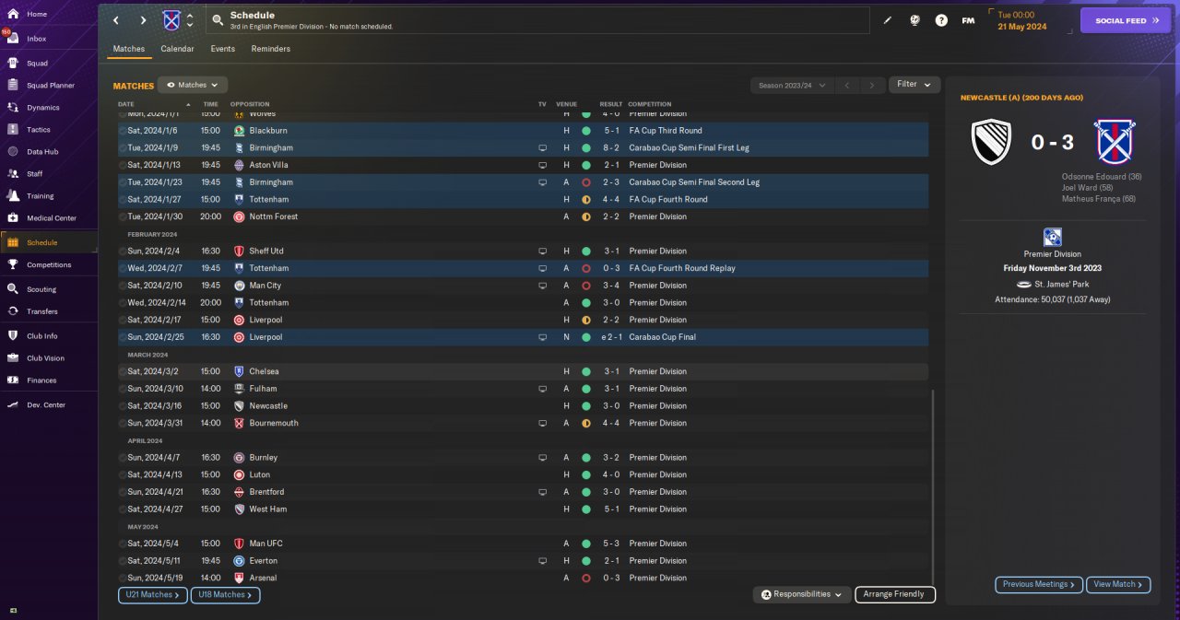This screenshot has height=620, width=1180.
Task: Open the Dev. Center icon
Action: 13,404
